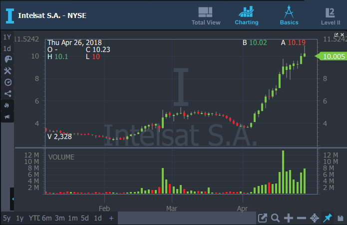Click the save chart icon

341,218
